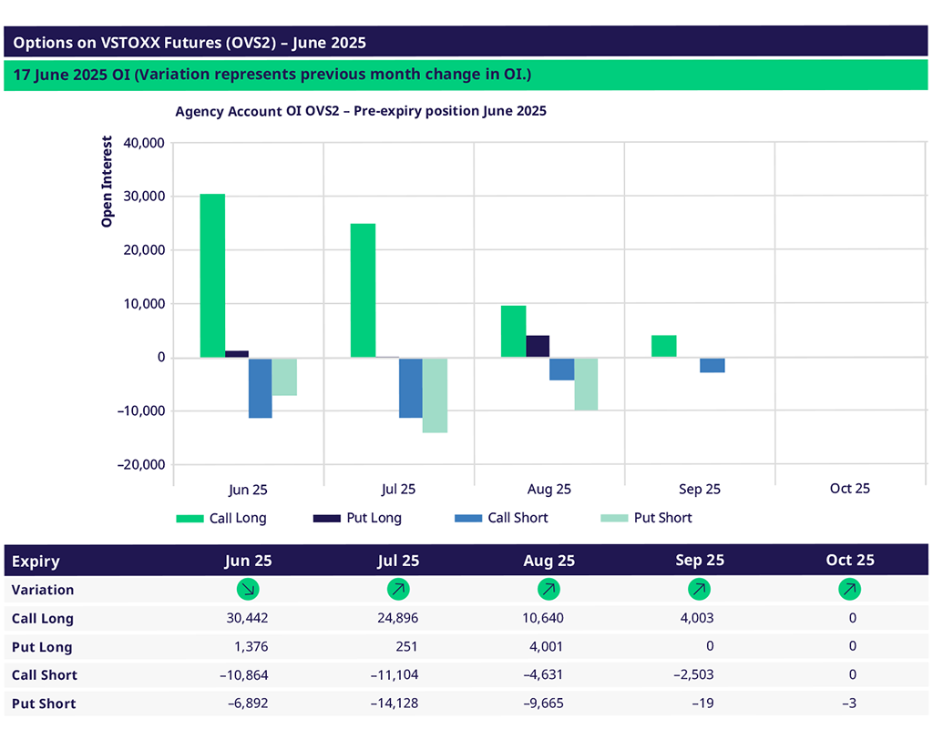Click the Aug 25 table column header
Screen dimensions: 933x739
click(549, 561)
